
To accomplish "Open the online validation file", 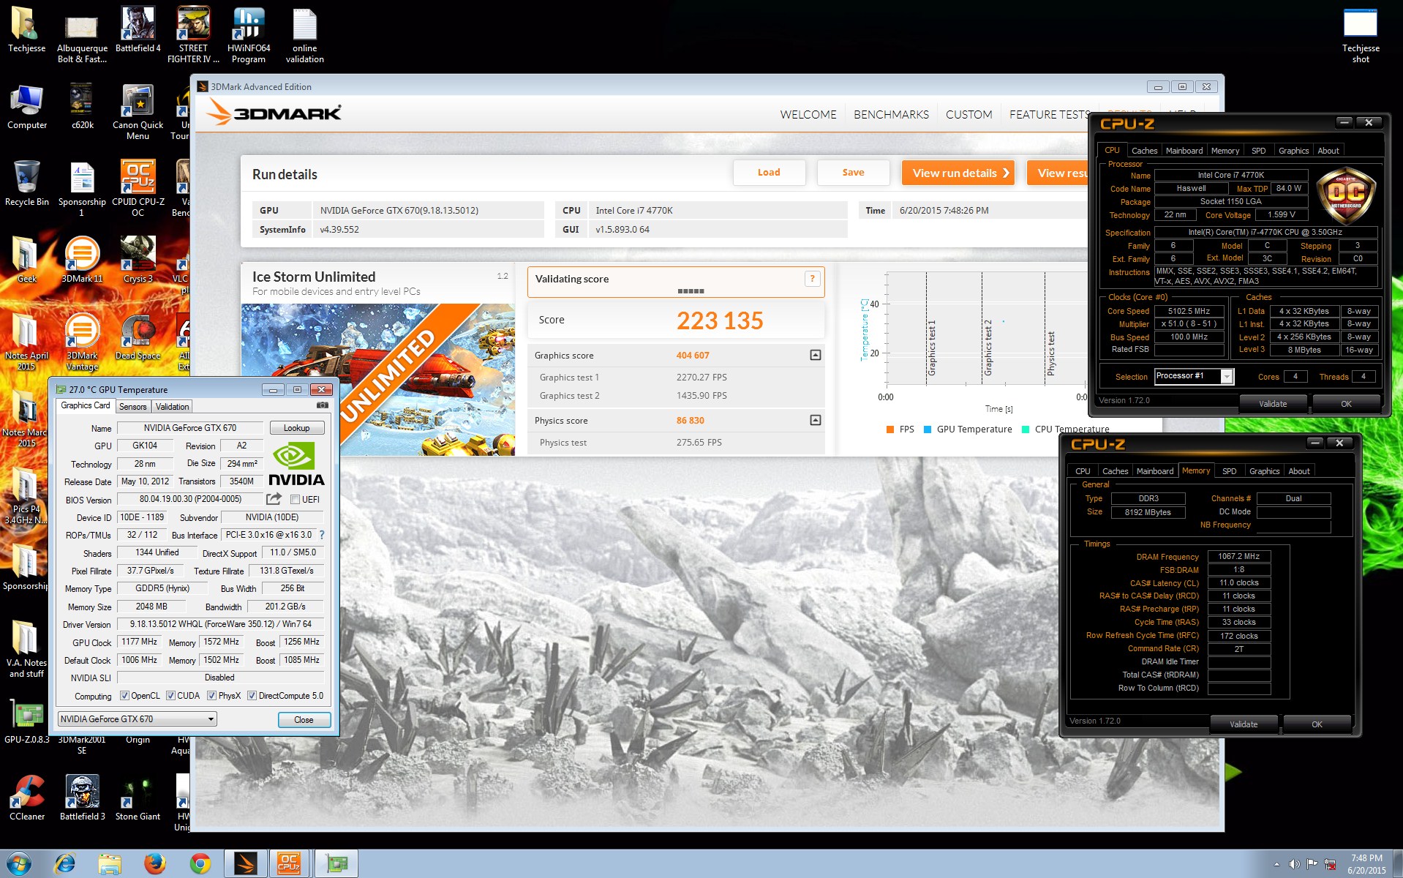I will point(304,34).
